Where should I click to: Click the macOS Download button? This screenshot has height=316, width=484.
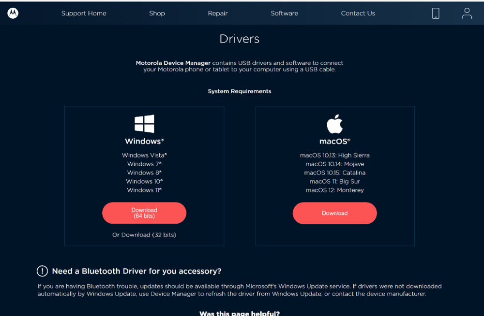[x=334, y=213]
